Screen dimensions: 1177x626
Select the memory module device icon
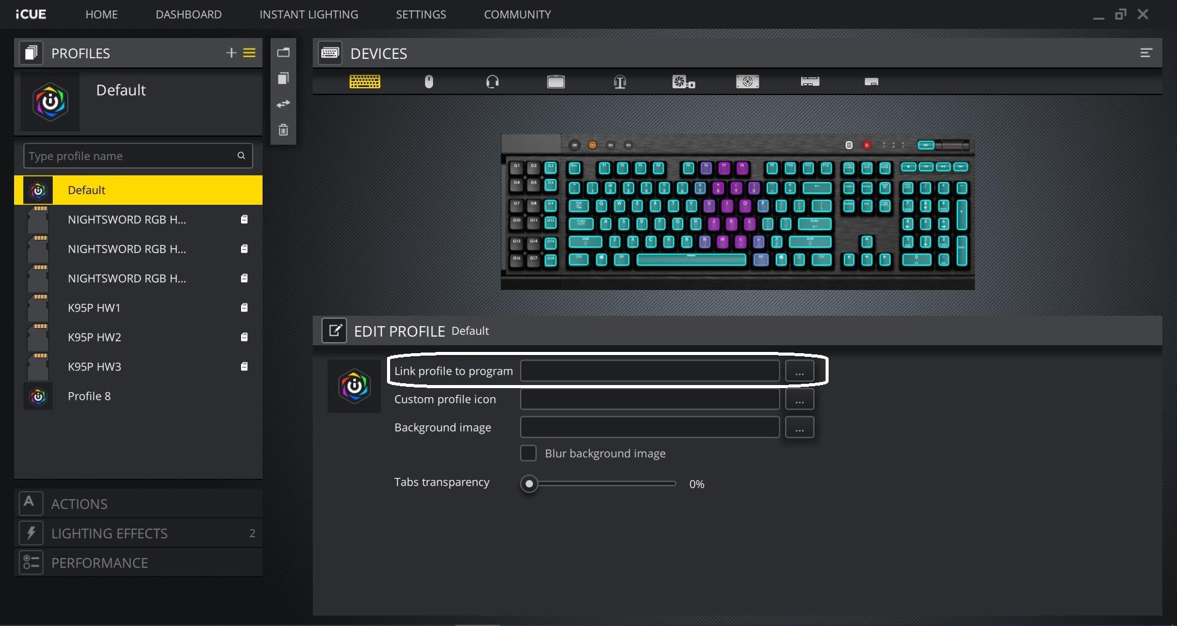pos(809,81)
